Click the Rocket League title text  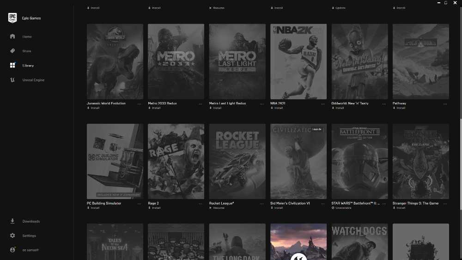(222, 204)
